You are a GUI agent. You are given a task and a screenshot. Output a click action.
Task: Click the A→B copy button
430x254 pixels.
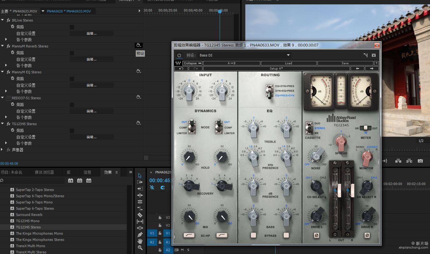point(232,63)
